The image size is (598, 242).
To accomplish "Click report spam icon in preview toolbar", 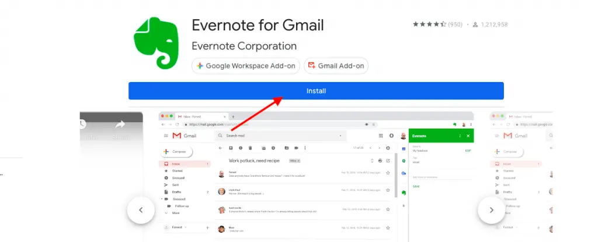I will point(240,148).
